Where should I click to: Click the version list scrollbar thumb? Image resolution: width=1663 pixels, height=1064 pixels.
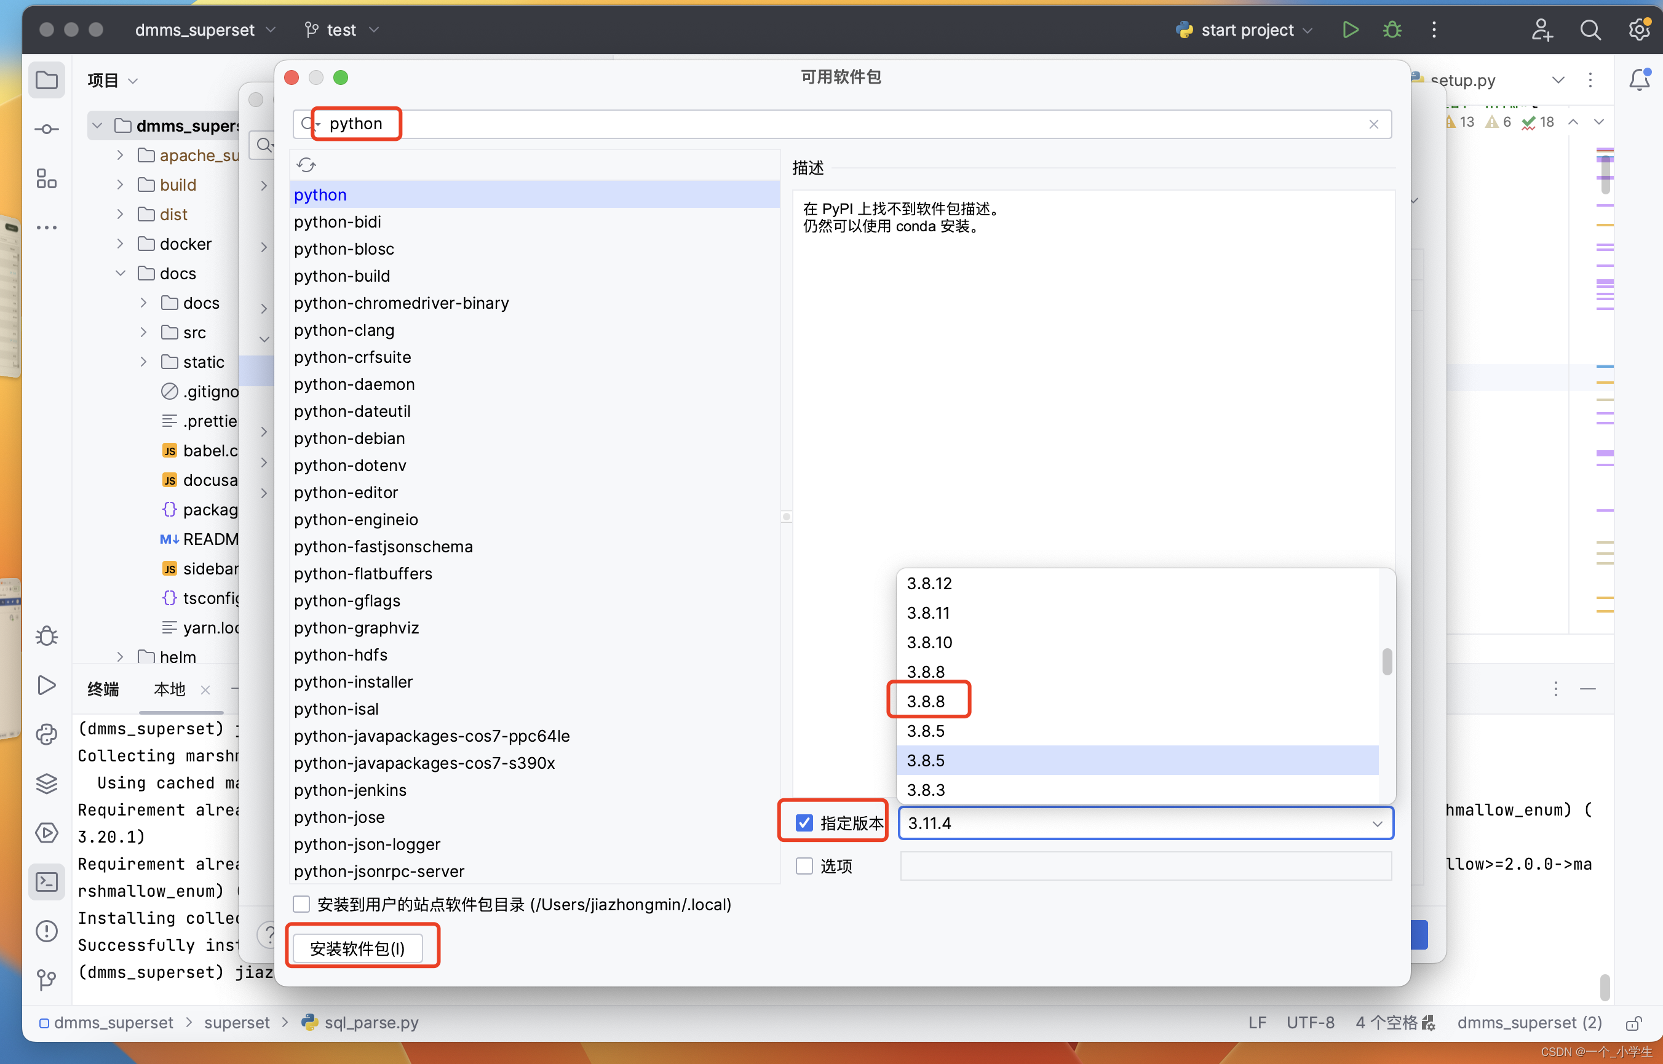[1387, 662]
